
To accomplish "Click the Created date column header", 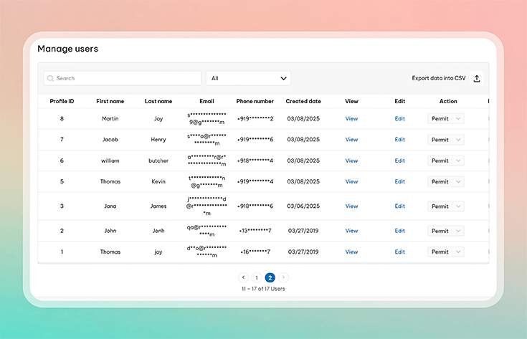I will (x=303, y=101).
